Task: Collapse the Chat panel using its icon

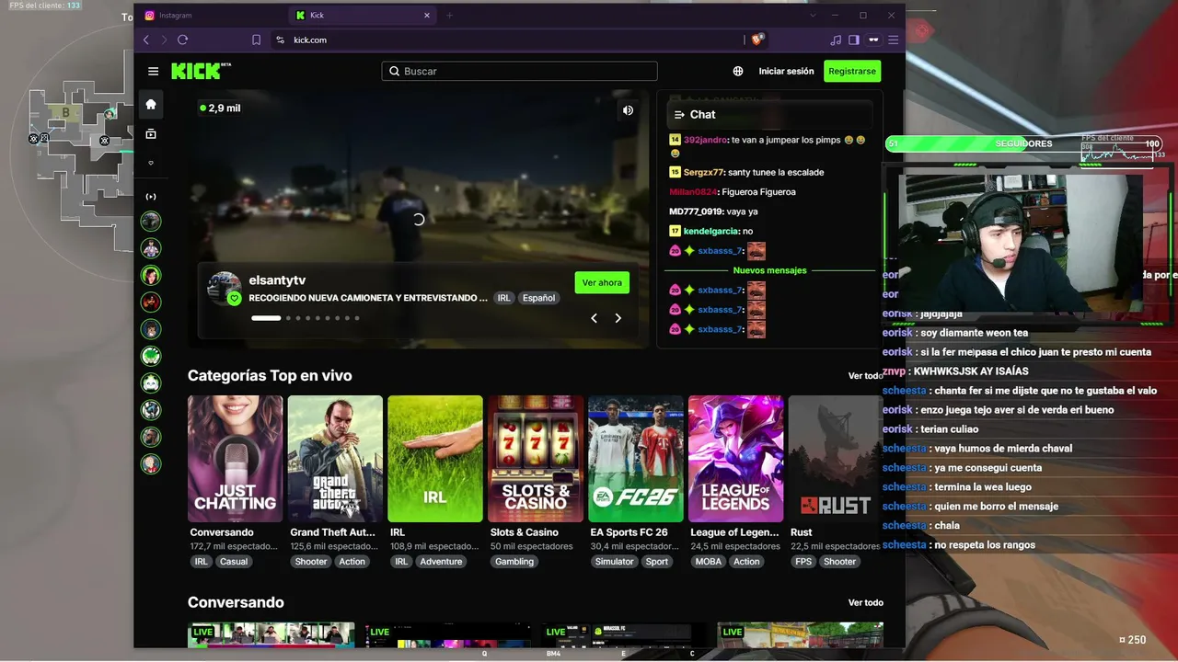Action: click(x=679, y=114)
